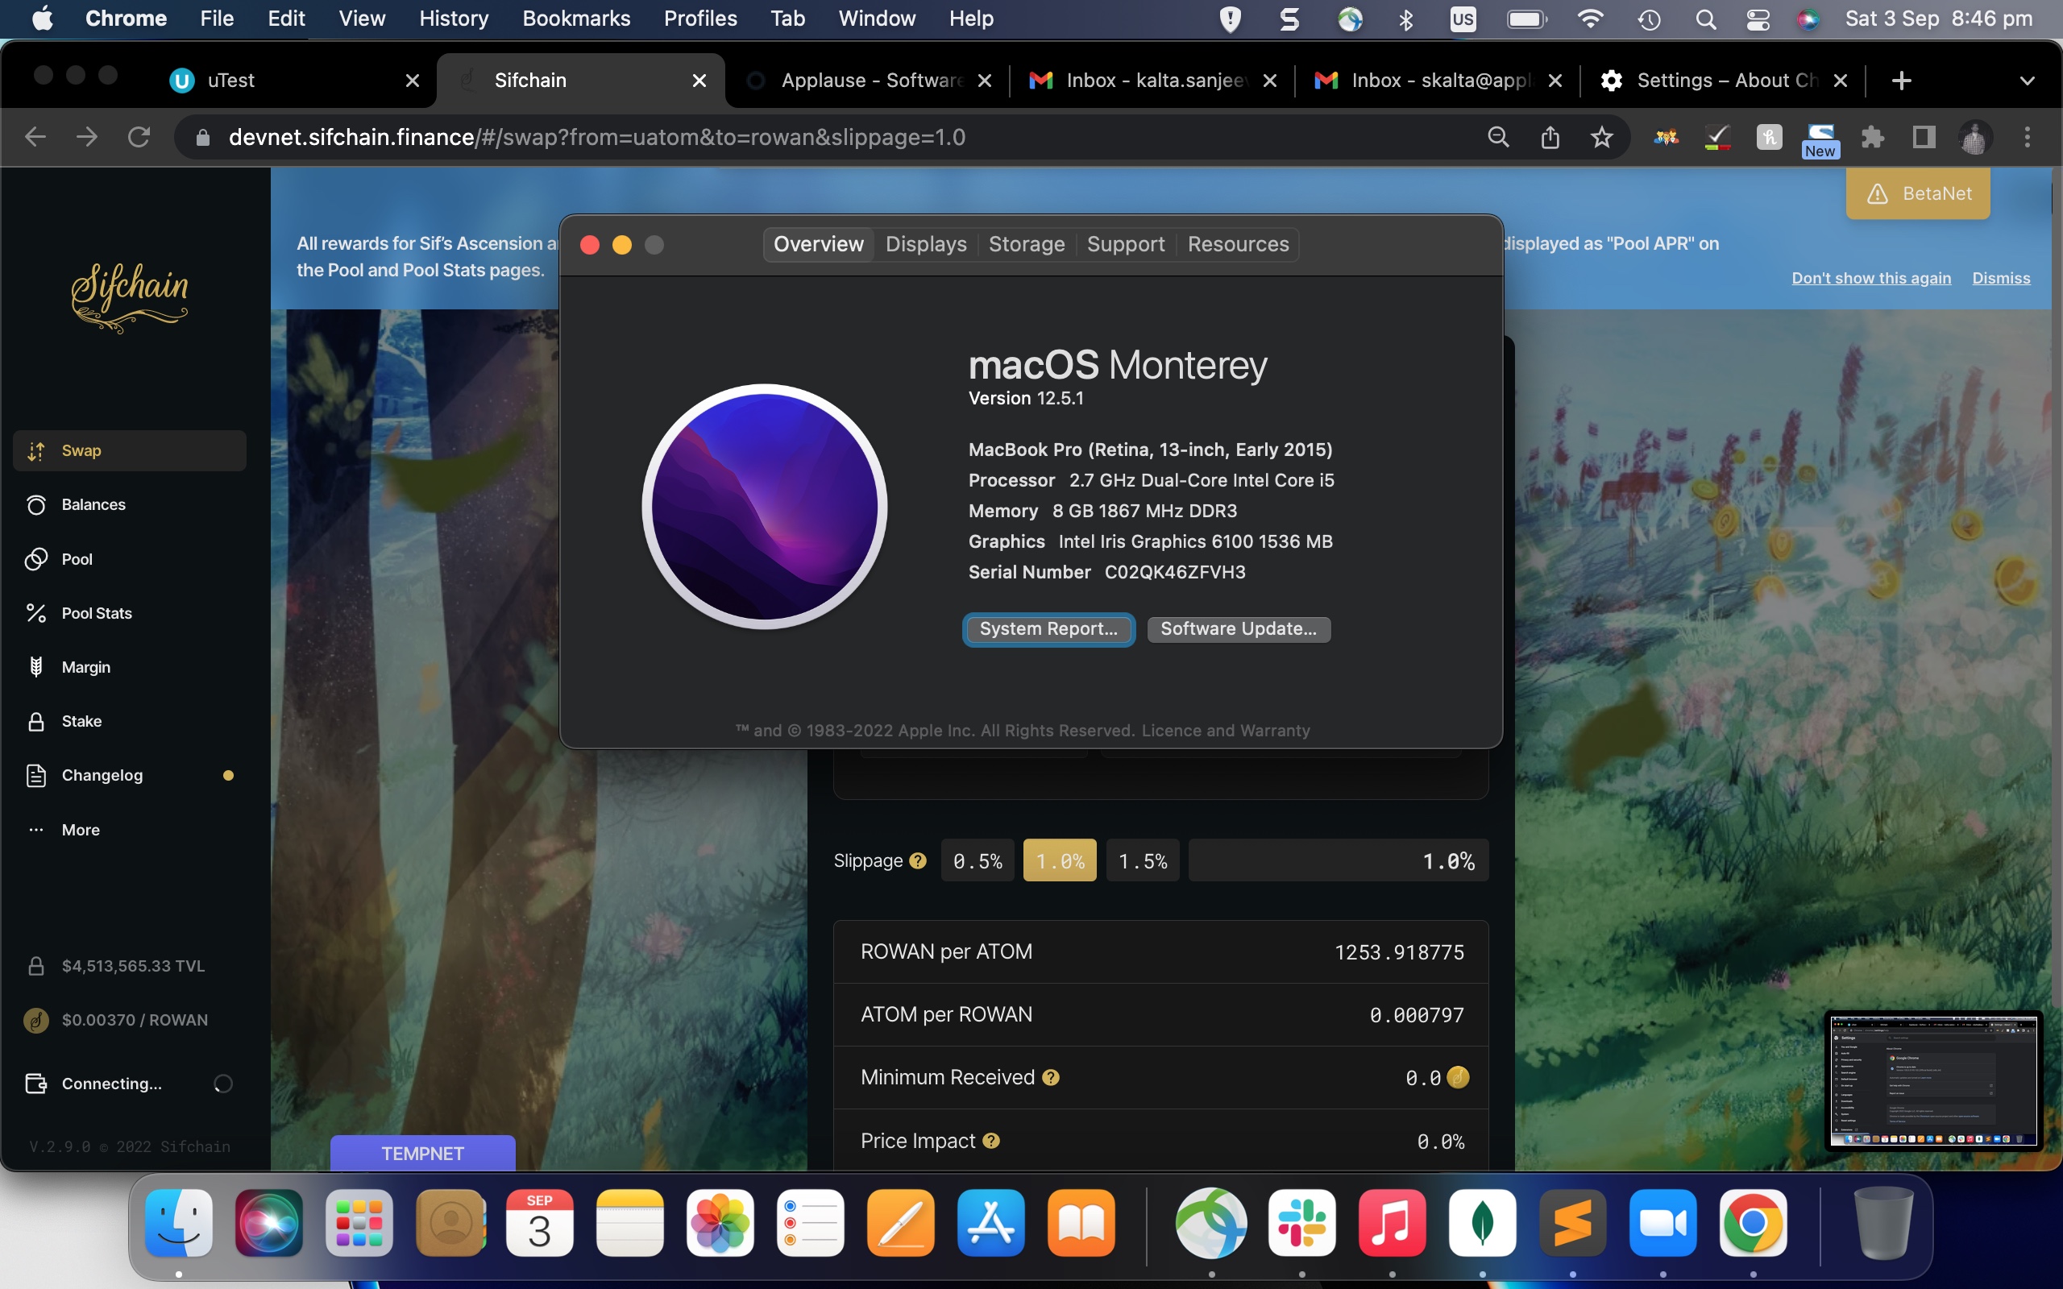Screen dimensions: 2063x1289
Task: Click the ROWAN per ATOM rate value
Action: coord(1399,952)
